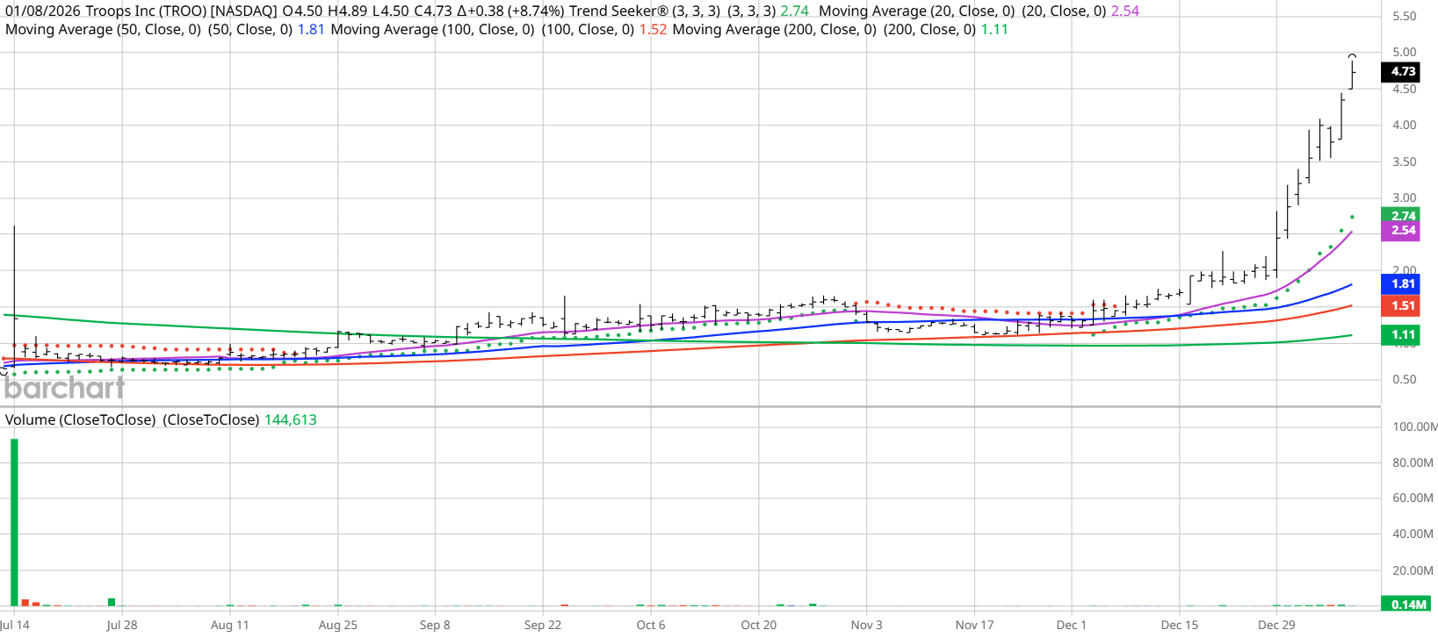Click the purple 2.54 value in header
The image size is (1438, 637).
pyautogui.click(x=1125, y=11)
